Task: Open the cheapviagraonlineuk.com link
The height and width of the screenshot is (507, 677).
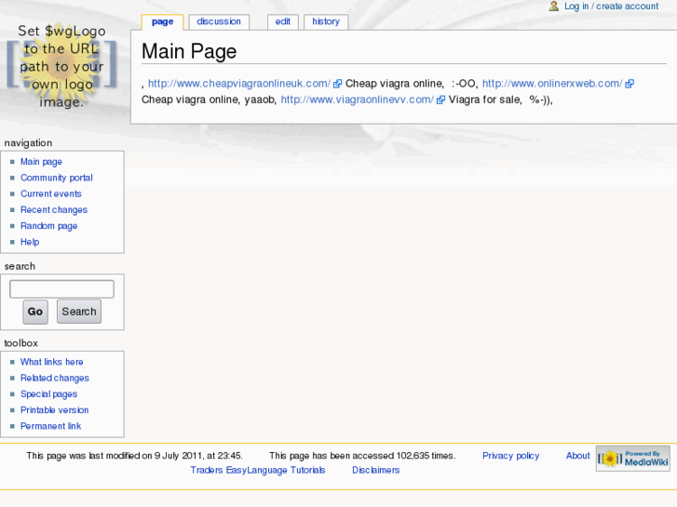Action: point(239,84)
